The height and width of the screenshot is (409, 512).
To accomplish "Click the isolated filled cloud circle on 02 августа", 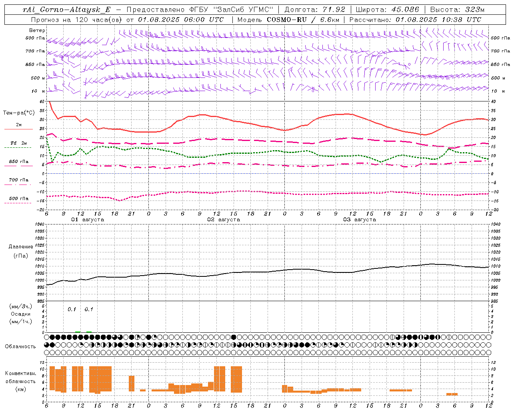I will coord(234,337).
